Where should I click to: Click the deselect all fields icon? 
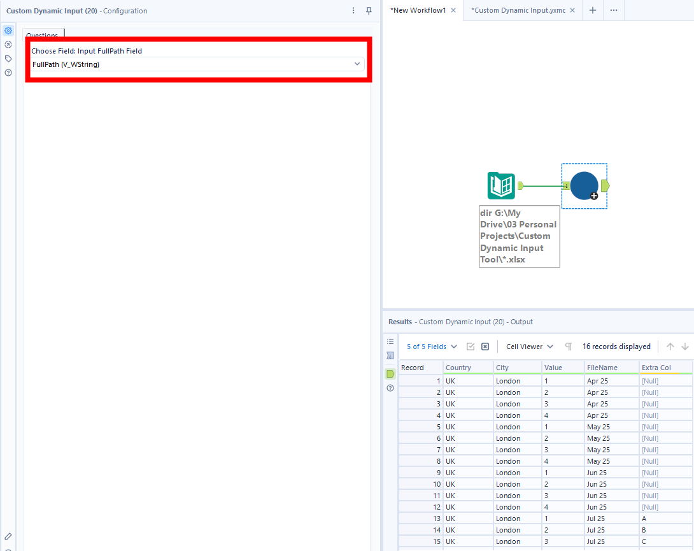click(x=485, y=347)
